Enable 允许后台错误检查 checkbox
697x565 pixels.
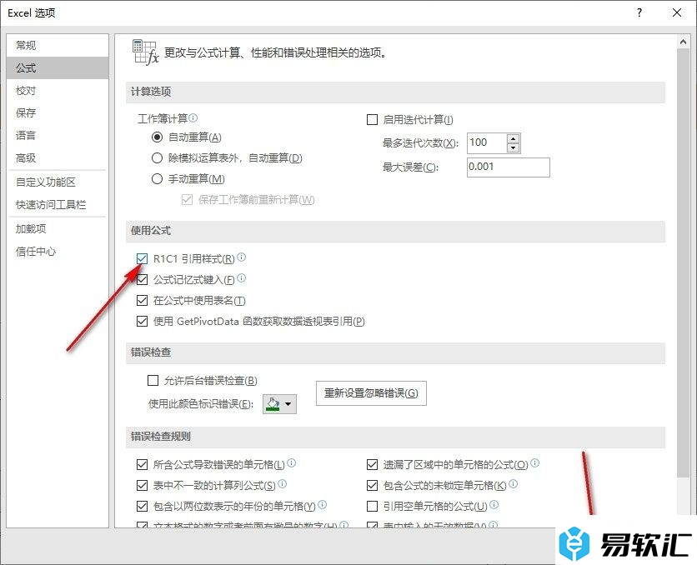point(153,381)
